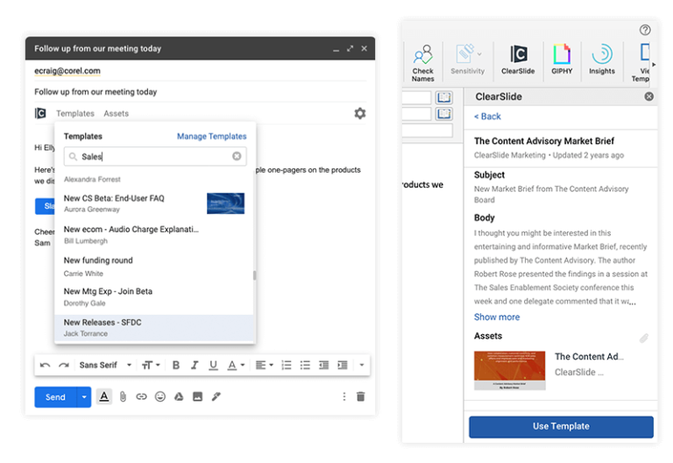Click the Sales template search field
The width and height of the screenshot is (673, 463).
[x=155, y=156]
